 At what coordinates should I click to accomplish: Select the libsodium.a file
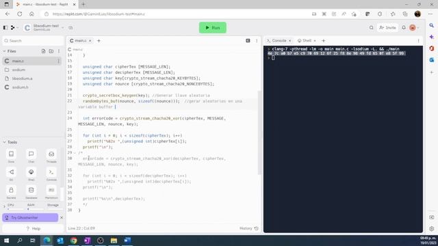(22, 79)
